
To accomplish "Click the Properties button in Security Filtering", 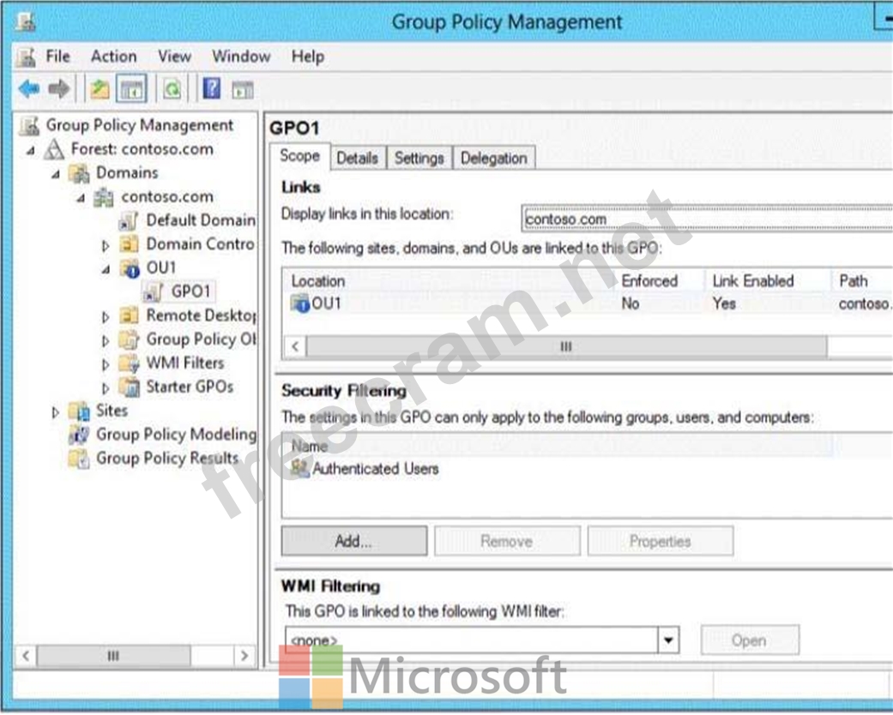I will 660,541.
